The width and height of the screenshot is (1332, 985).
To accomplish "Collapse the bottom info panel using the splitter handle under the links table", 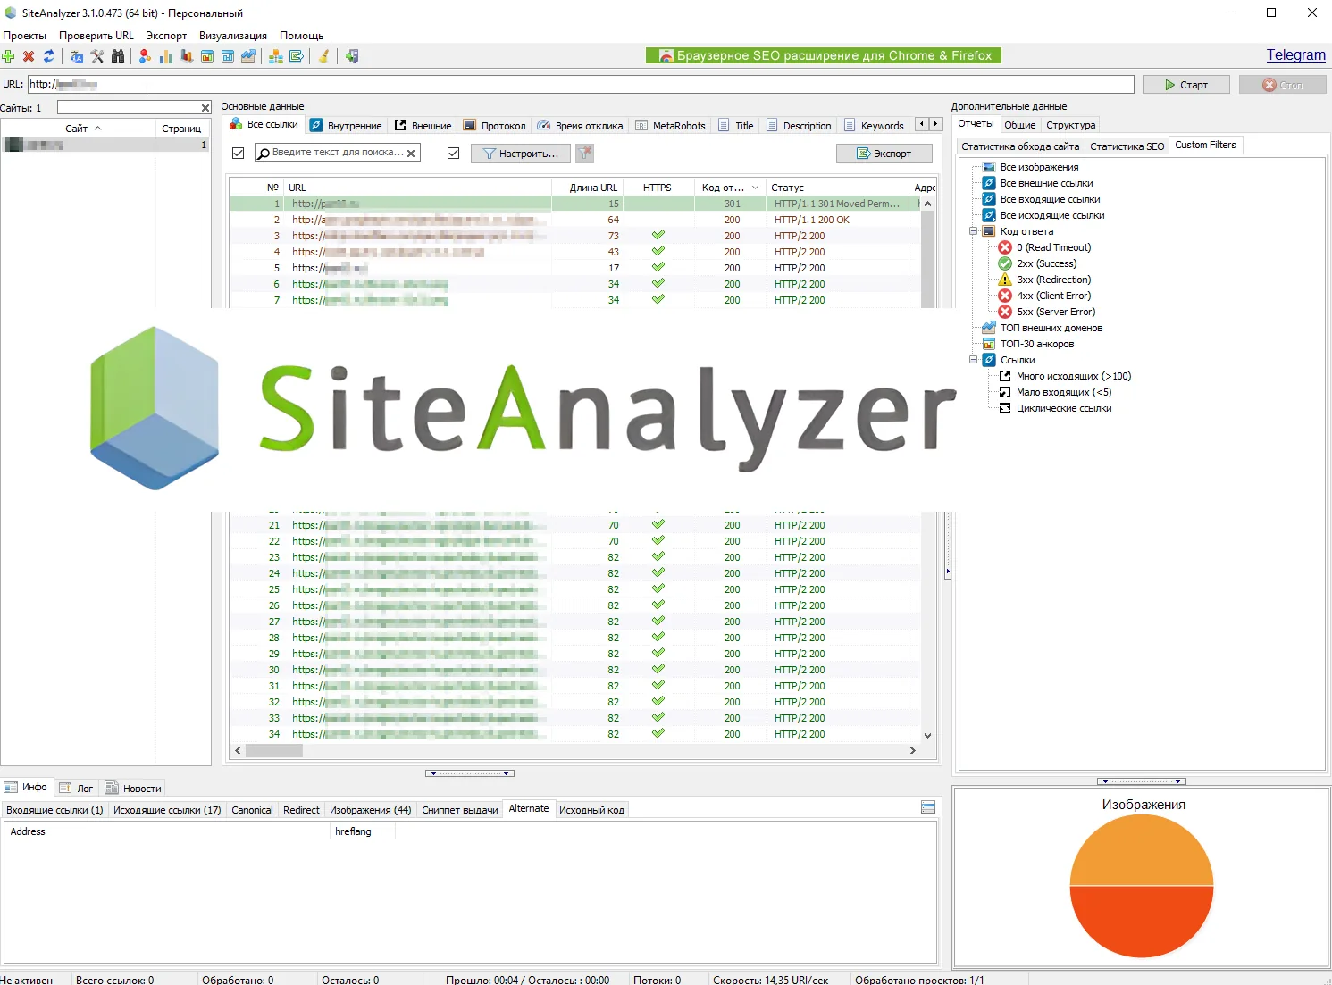I will [470, 773].
